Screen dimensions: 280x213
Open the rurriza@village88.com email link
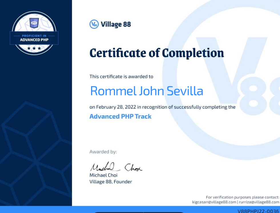[259, 202]
